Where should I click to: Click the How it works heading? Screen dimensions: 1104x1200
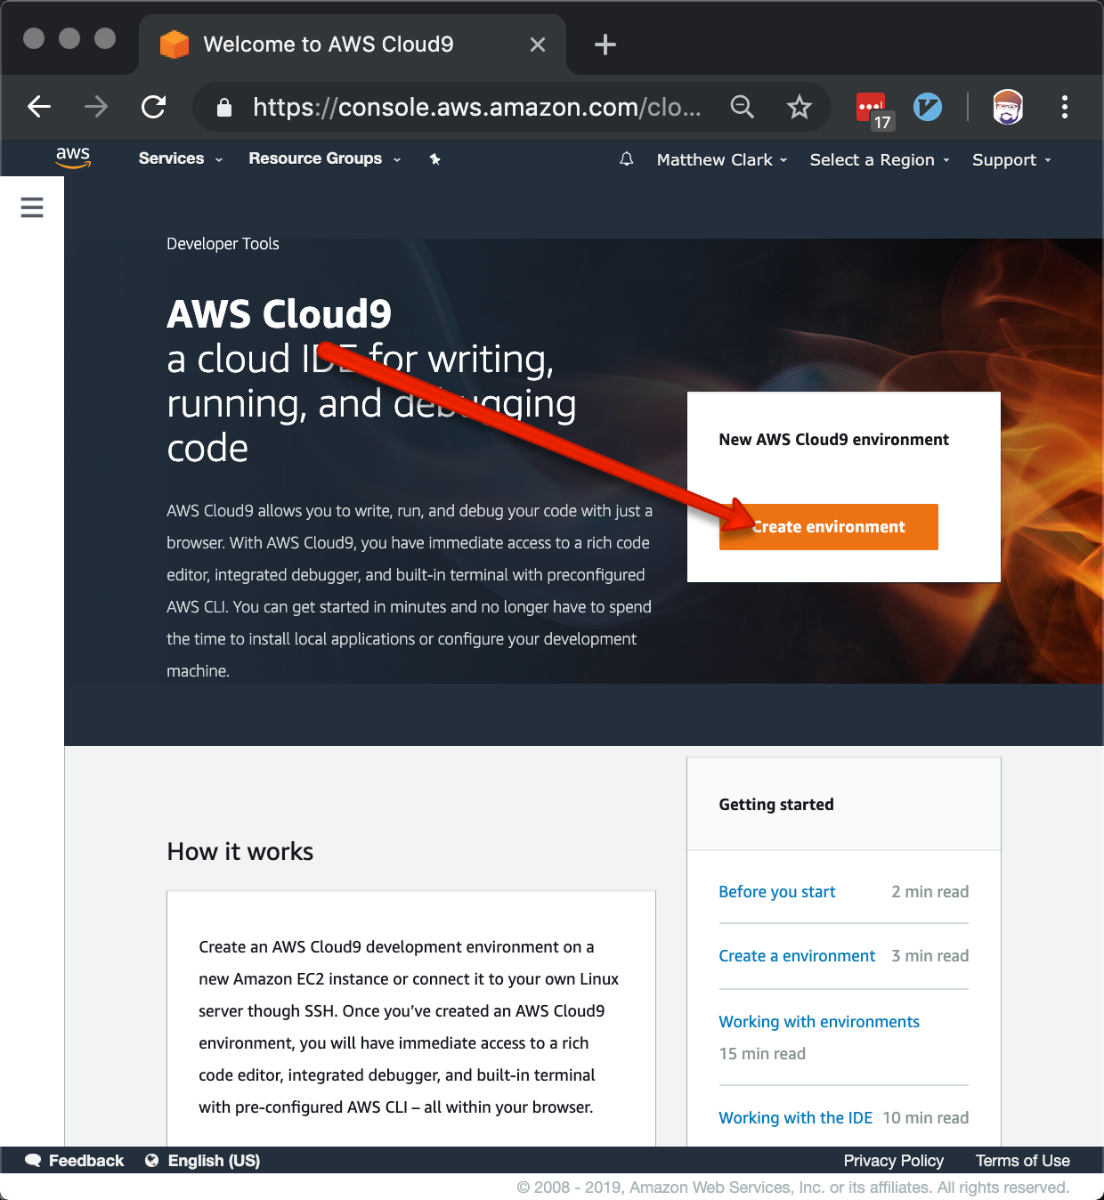point(240,852)
